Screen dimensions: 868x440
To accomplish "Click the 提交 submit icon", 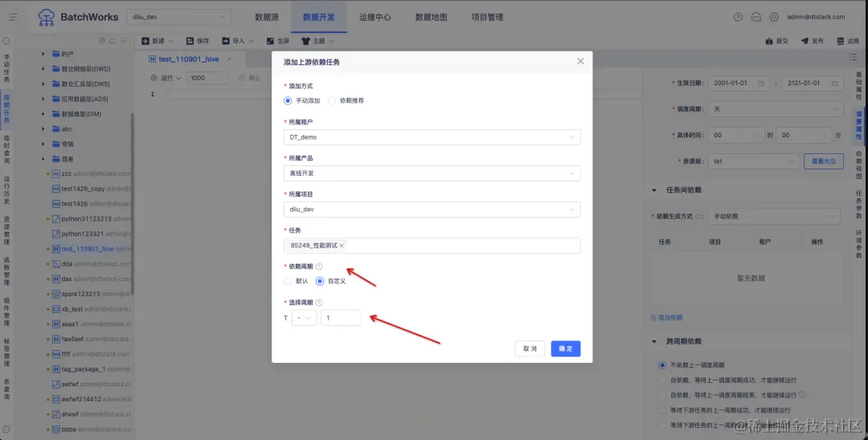I will 769,41.
